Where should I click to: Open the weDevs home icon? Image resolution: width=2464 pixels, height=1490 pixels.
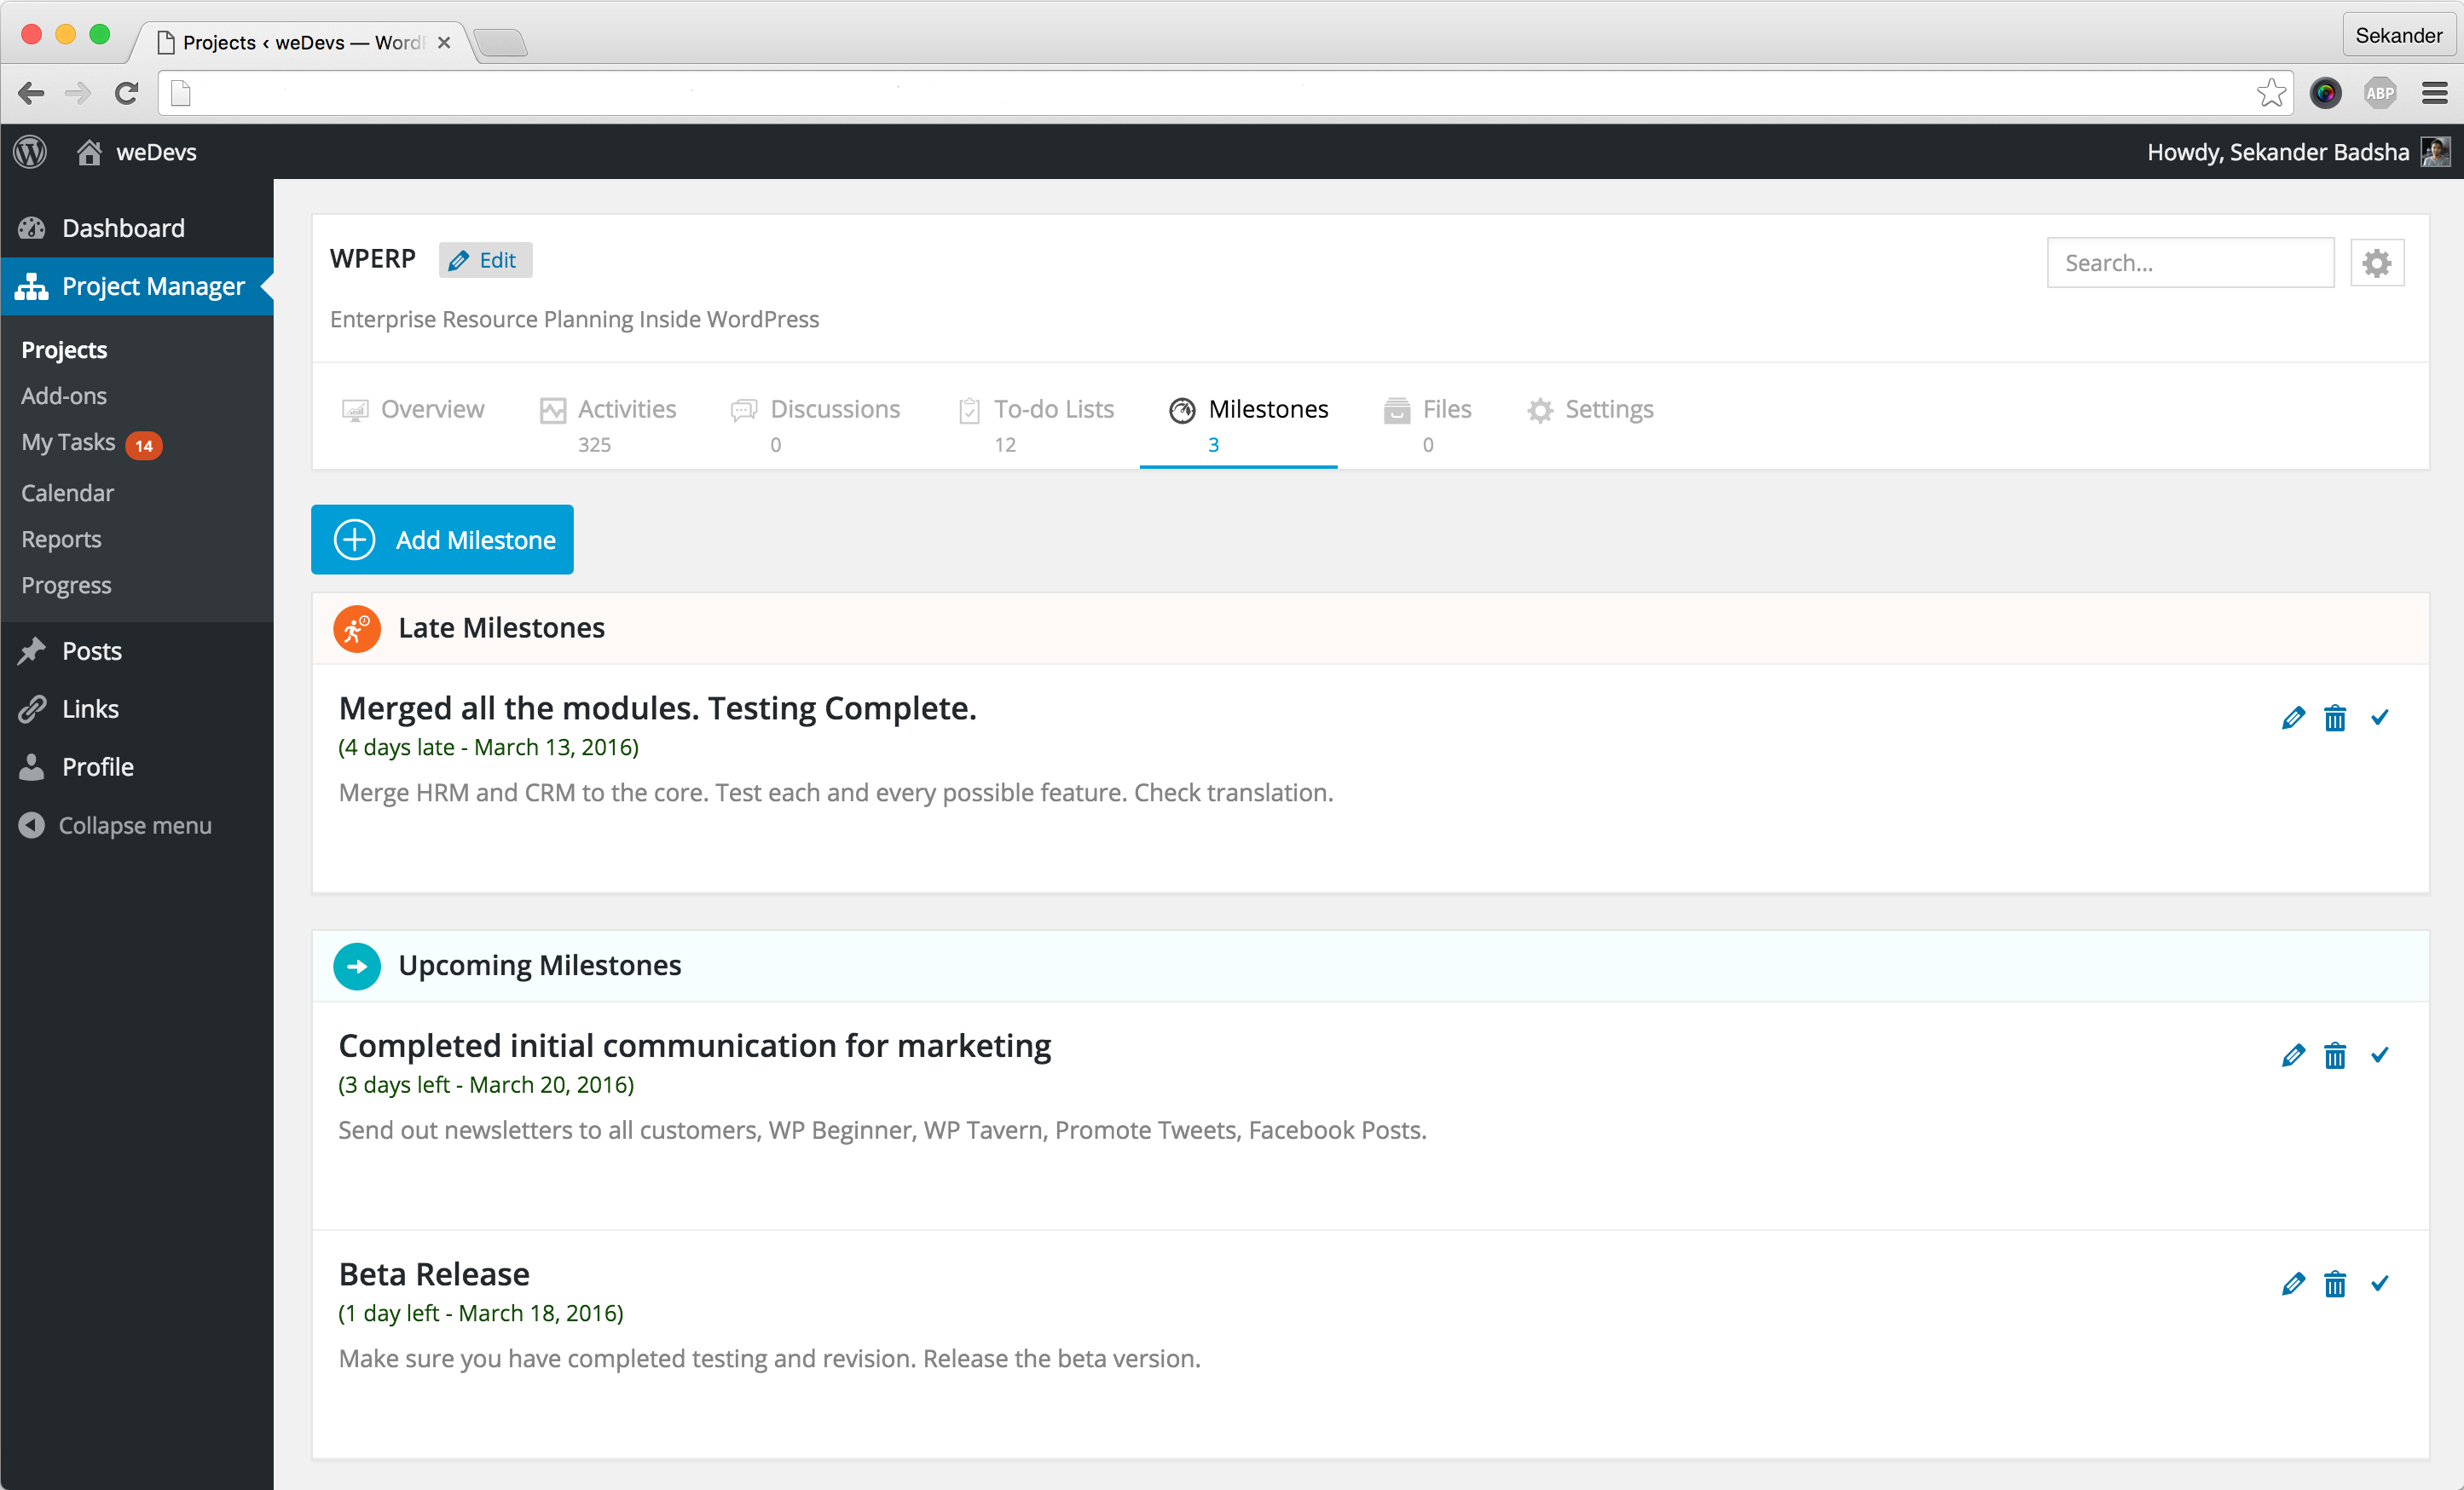[x=89, y=152]
